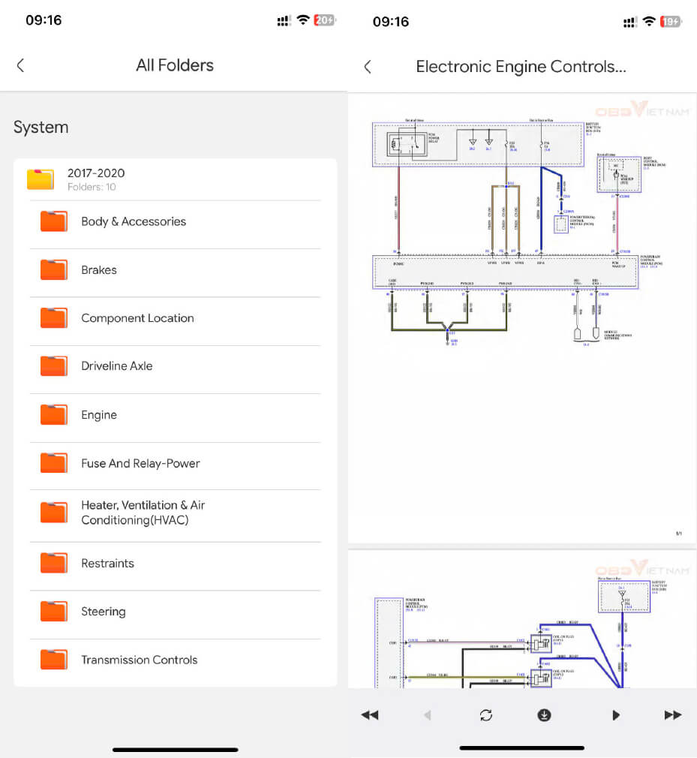This screenshot has height=758, width=697.
Task: Select the Component Location folder
Action: 137,318
